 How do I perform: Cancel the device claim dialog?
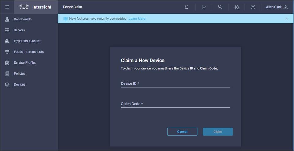pos(182,132)
